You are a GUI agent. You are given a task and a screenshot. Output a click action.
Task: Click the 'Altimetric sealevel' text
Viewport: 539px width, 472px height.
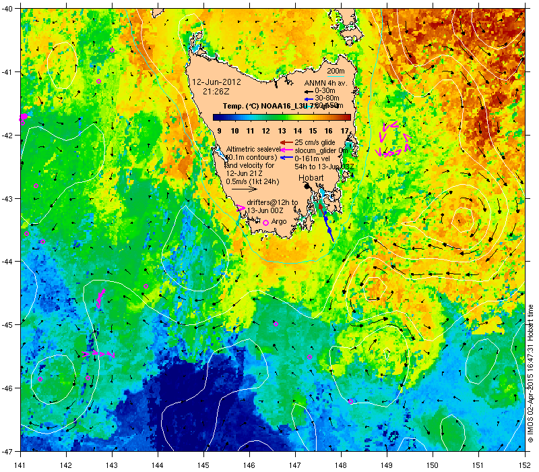[x=253, y=149]
